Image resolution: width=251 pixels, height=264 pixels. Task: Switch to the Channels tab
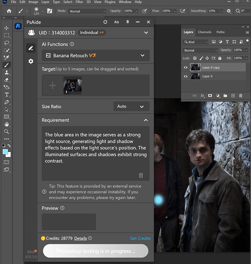[205, 32]
